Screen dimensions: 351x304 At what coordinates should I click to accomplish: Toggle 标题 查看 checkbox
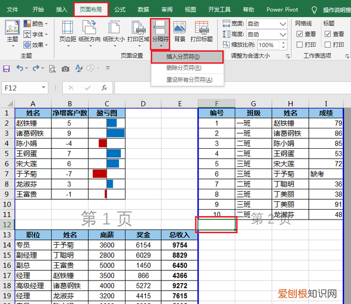pos(327,34)
